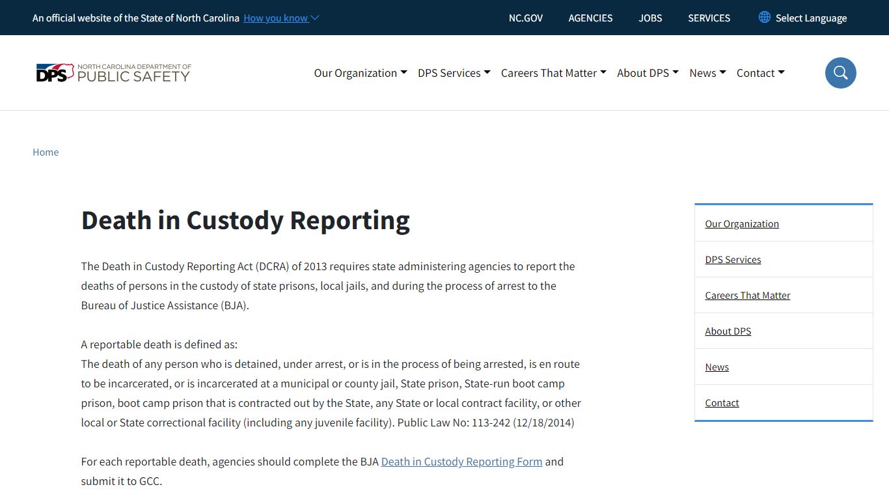Open the About DPS navbar dropdown

pos(648,73)
